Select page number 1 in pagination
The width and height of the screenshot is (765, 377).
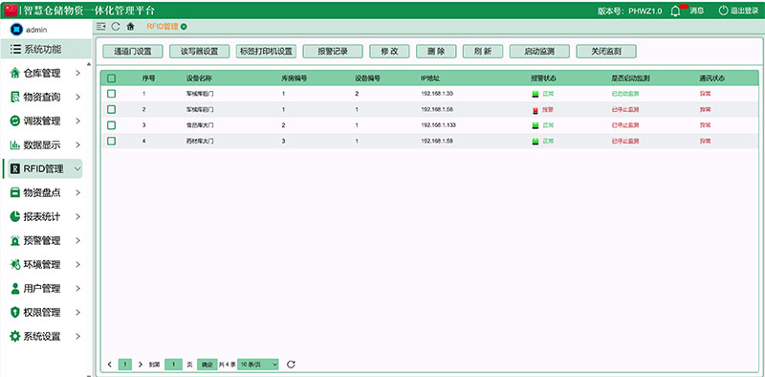coord(125,365)
